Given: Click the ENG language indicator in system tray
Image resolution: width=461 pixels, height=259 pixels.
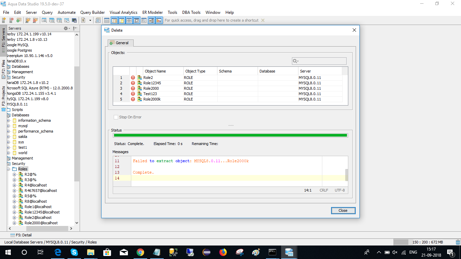Looking at the screenshot, I should tap(413, 252).
